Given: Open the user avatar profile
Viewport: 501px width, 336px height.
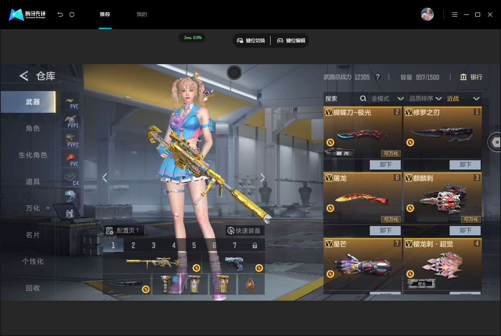Looking at the screenshot, I should click(427, 14).
